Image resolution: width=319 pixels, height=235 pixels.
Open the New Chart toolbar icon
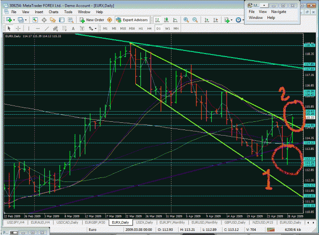tap(9, 20)
